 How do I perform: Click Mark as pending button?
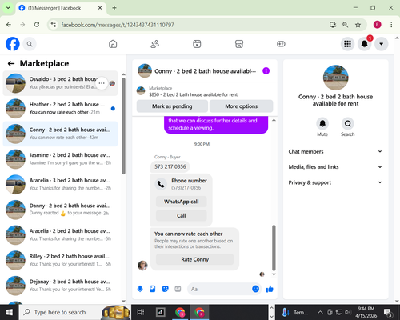point(172,106)
